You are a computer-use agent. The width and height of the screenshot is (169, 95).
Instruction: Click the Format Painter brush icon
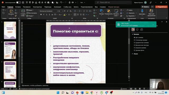click(x=16, y=16)
